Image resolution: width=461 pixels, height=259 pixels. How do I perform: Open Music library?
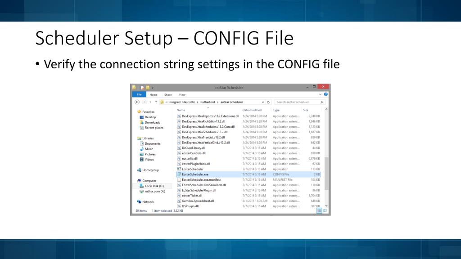coord(149,149)
